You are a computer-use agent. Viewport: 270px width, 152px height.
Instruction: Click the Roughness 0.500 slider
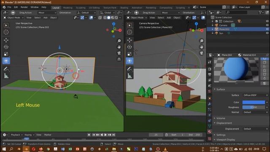pyautogui.click(x=254, y=107)
